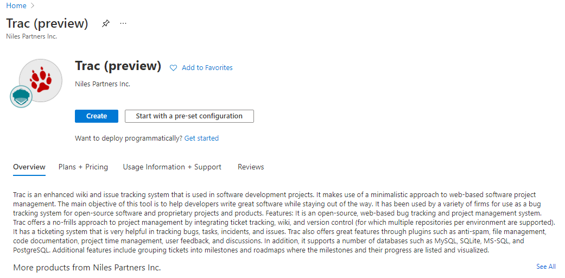The image size is (565, 278).
Task: Click the page title at the top
Action: [x=47, y=24]
